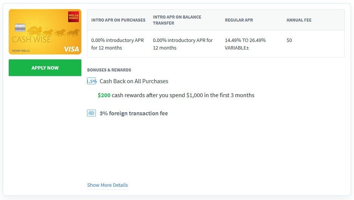Click the Cash Back on All Purchases text
Screen dimensions: 354x200
coord(134,81)
